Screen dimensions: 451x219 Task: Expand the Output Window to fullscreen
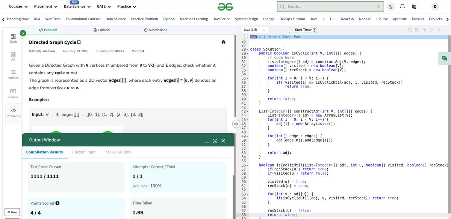tap(215, 141)
